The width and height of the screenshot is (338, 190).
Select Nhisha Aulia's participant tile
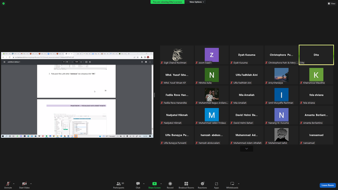212,75
